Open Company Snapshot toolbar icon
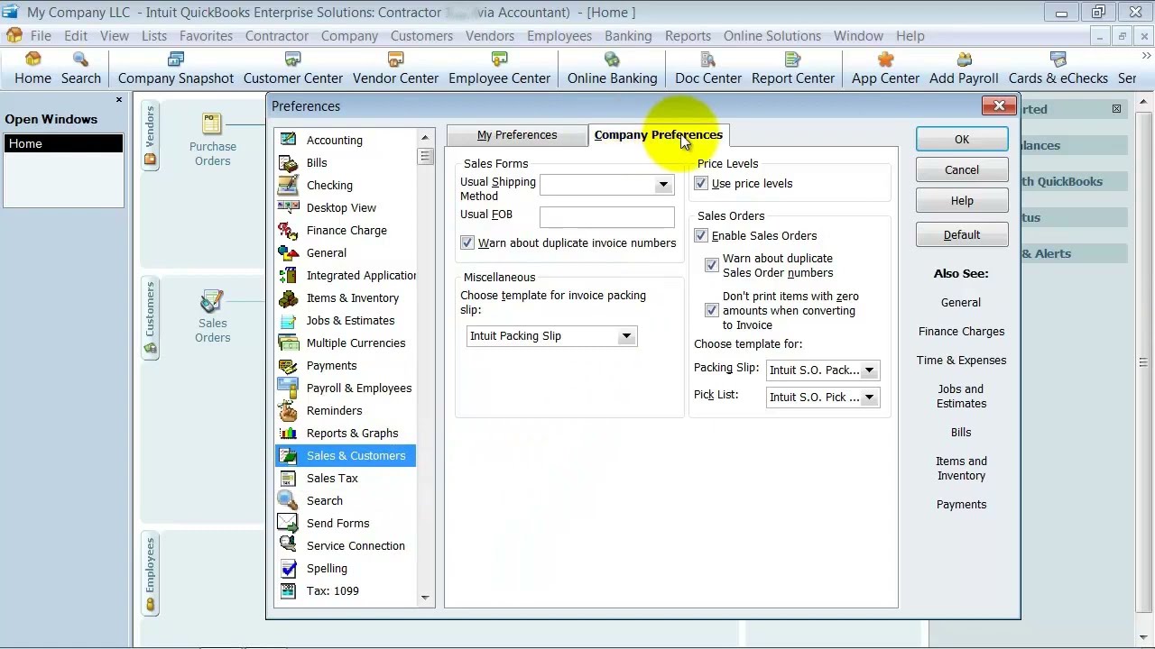 176,69
